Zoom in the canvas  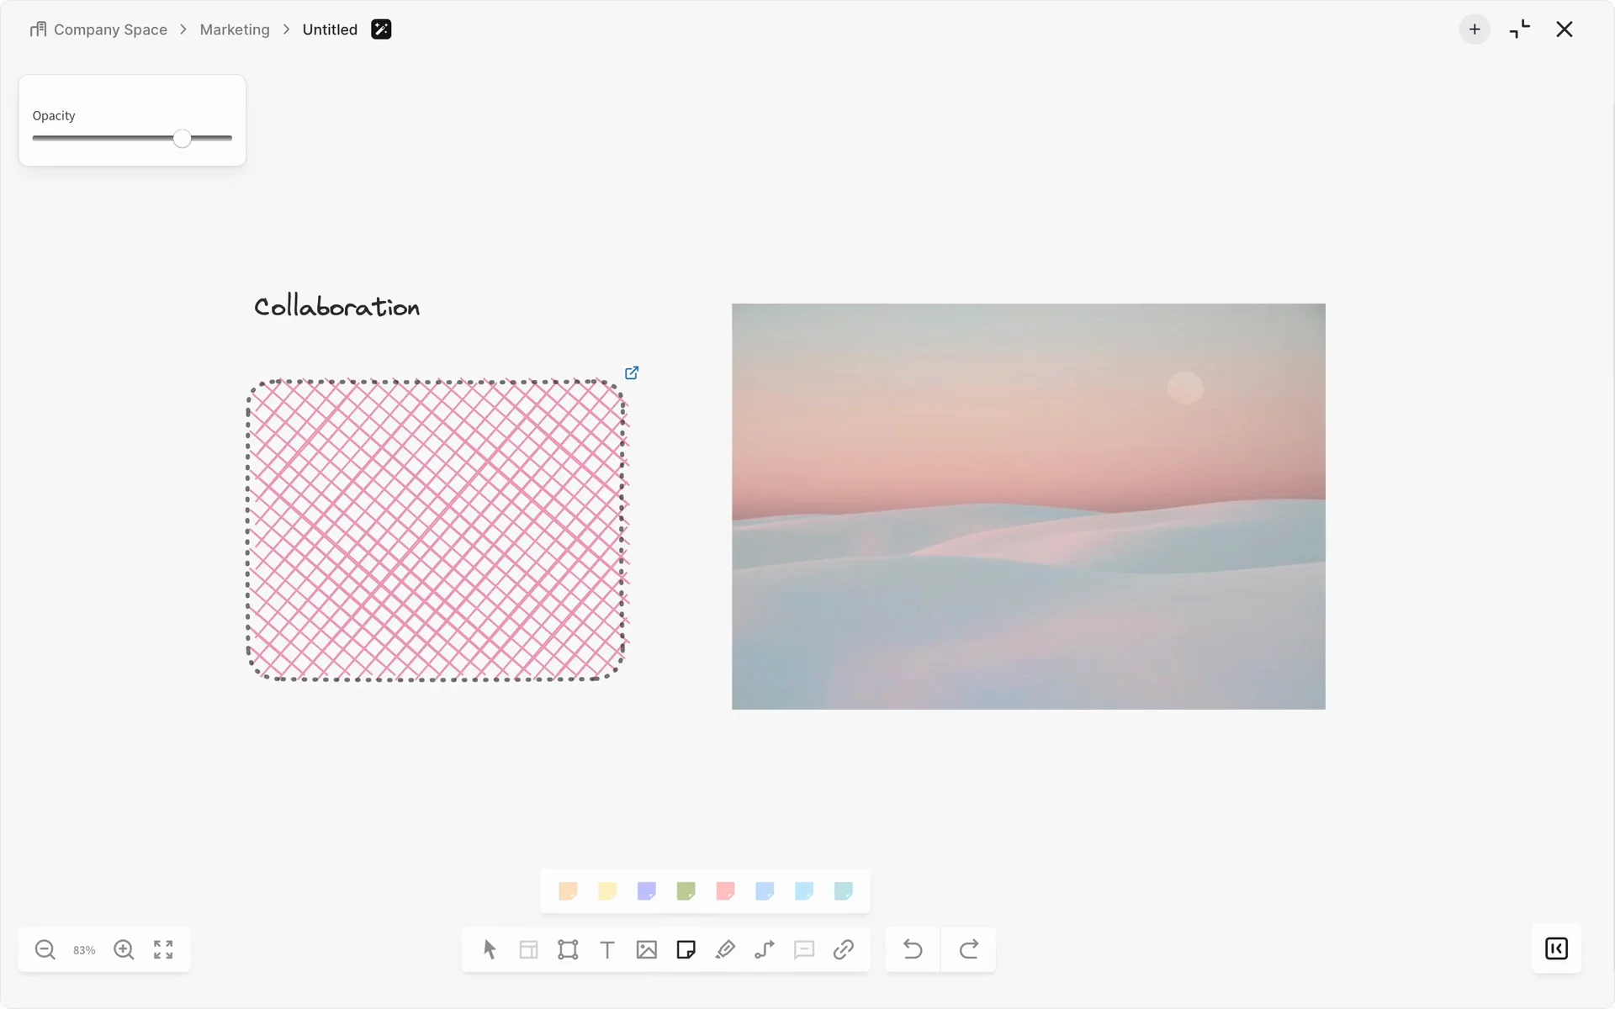coord(124,949)
